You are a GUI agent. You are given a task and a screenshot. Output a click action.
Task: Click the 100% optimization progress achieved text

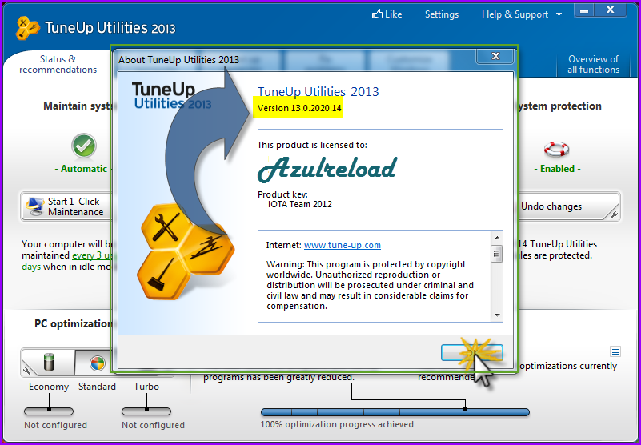click(x=337, y=424)
